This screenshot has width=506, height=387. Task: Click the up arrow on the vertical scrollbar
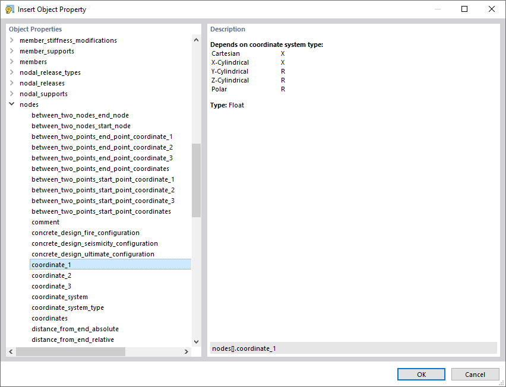coord(196,39)
